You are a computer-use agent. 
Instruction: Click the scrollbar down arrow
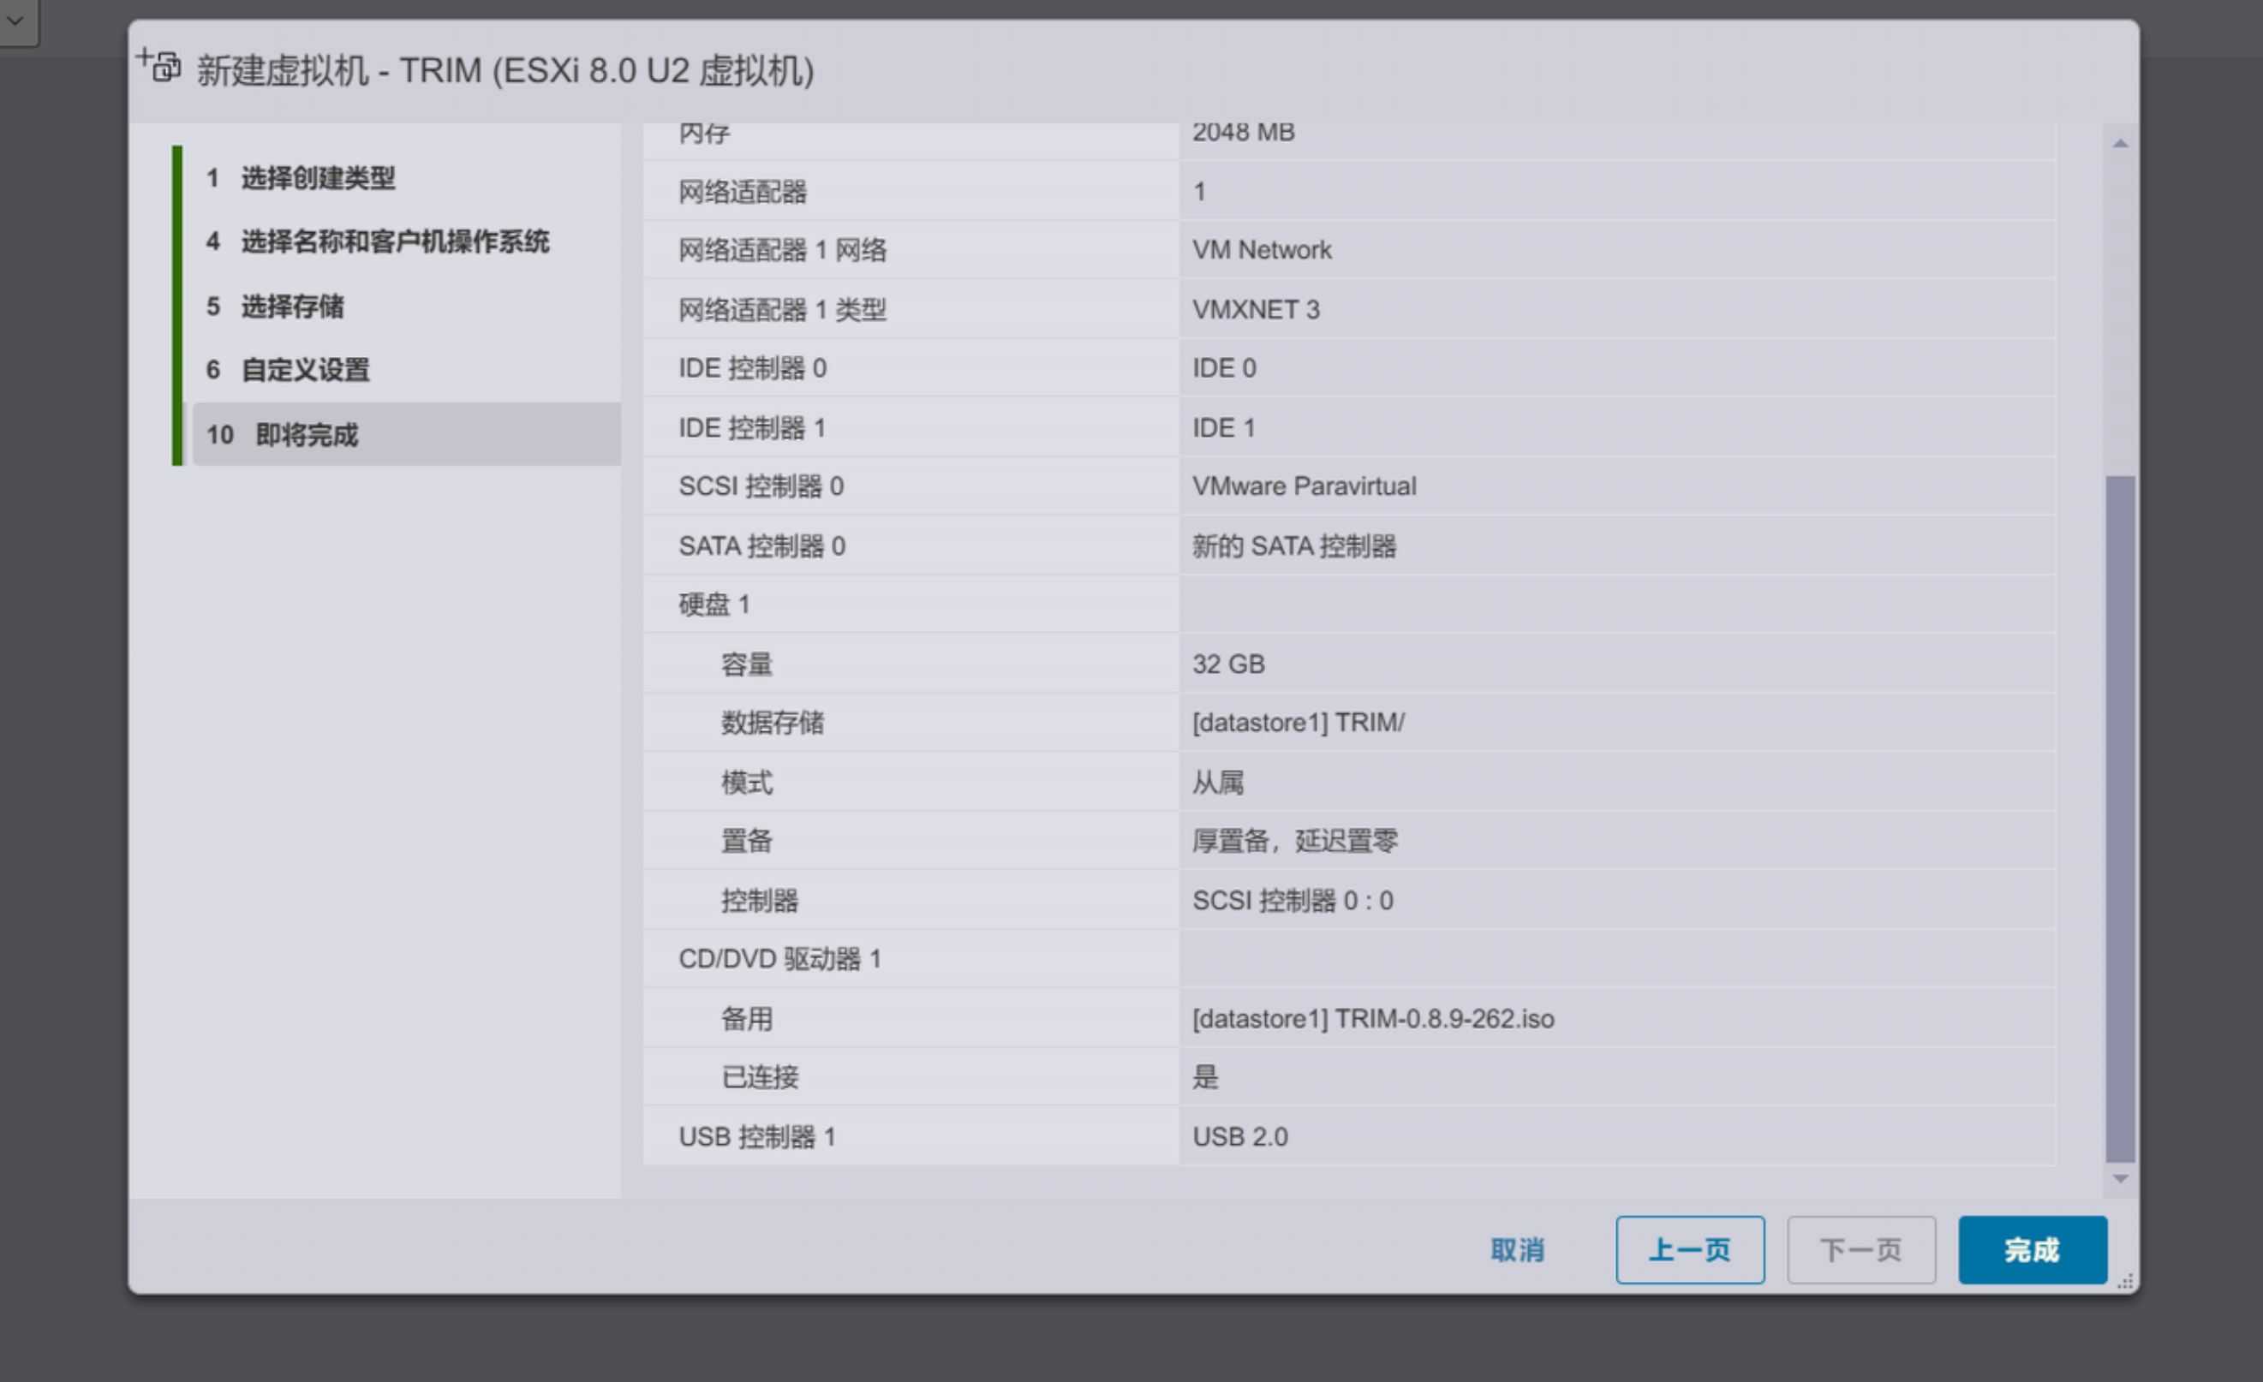click(2121, 1178)
